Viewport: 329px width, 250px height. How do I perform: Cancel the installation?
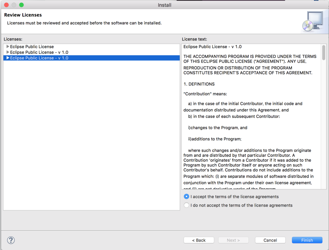(270, 240)
